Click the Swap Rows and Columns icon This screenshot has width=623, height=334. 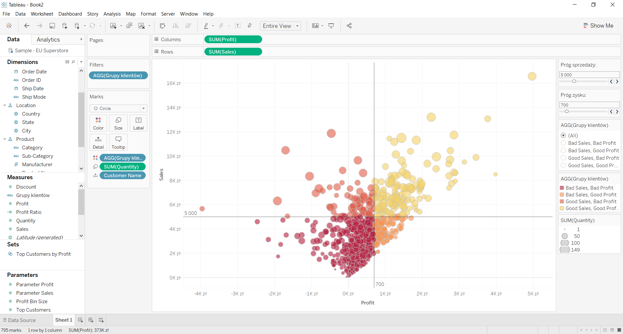163,26
